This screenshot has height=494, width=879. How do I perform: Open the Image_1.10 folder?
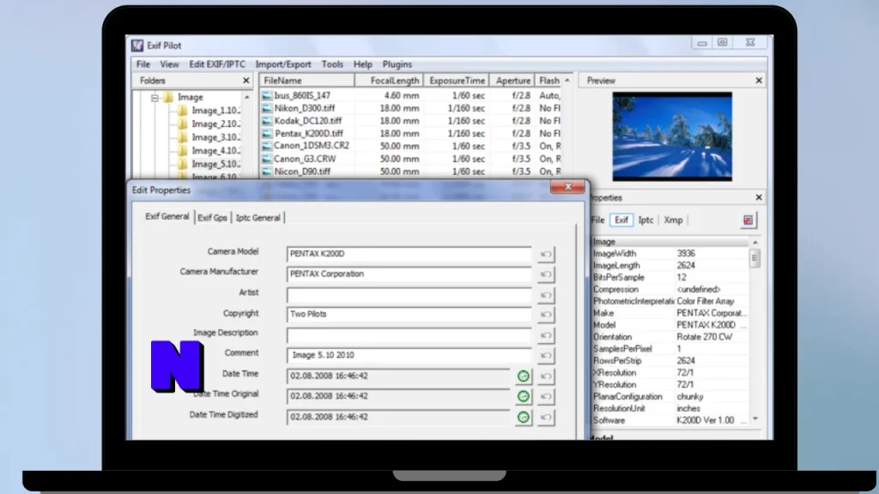(x=209, y=111)
